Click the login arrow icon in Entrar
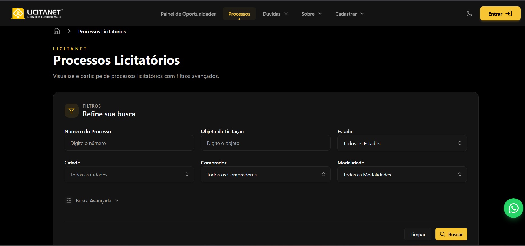Viewport: 525px width, 246px height. click(x=508, y=14)
